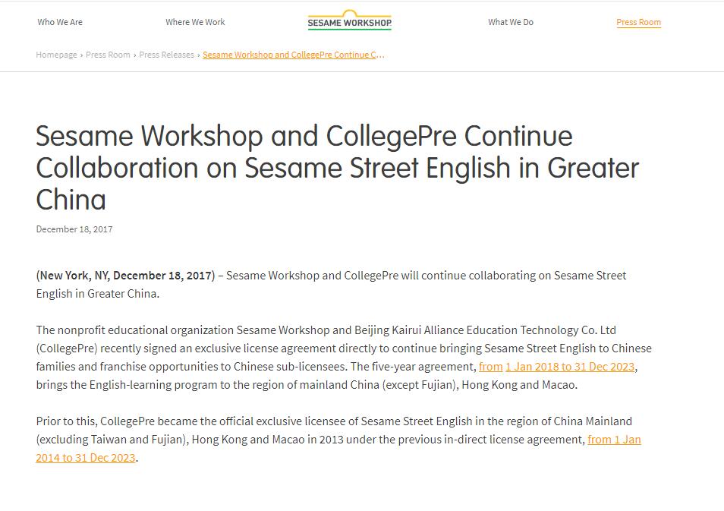724x511 pixels.
Task: Follow the orange "from" link before 1 Jan 2018
Action: click(490, 367)
